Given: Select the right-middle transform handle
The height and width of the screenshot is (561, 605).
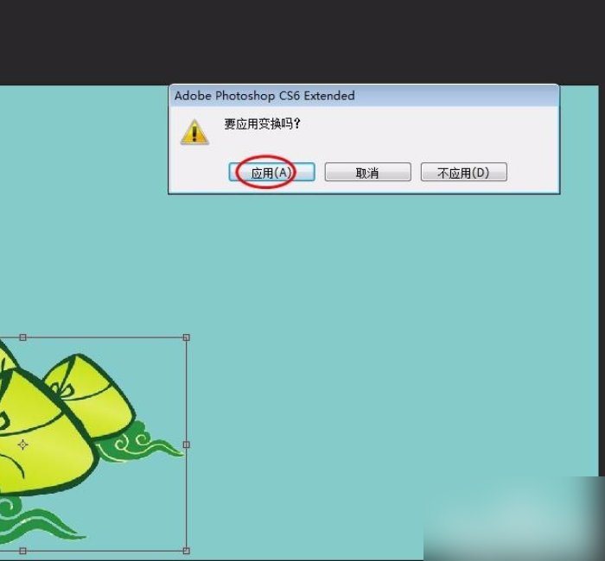Looking at the screenshot, I should pyautogui.click(x=187, y=444).
